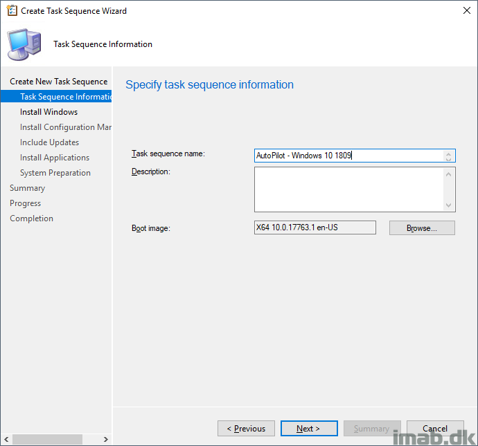Select Summary in the sidebar
478x446 pixels.
(28, 188)
